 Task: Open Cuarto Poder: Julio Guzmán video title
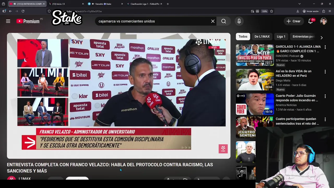297,98
